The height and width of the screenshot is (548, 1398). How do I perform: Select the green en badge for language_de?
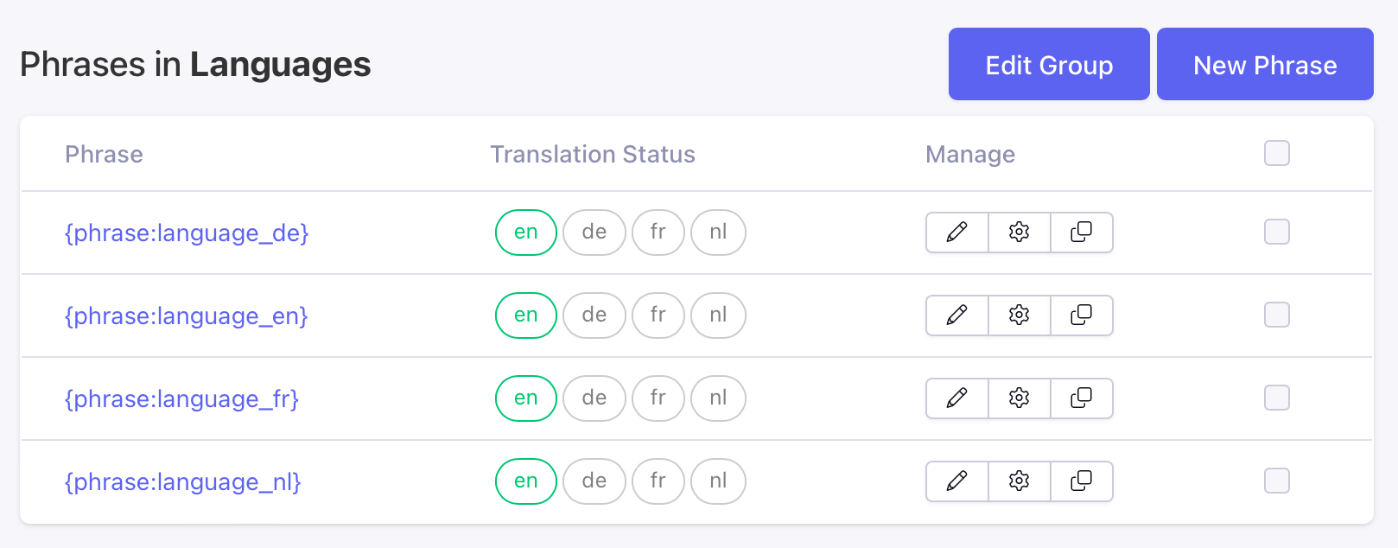point(526,233)
